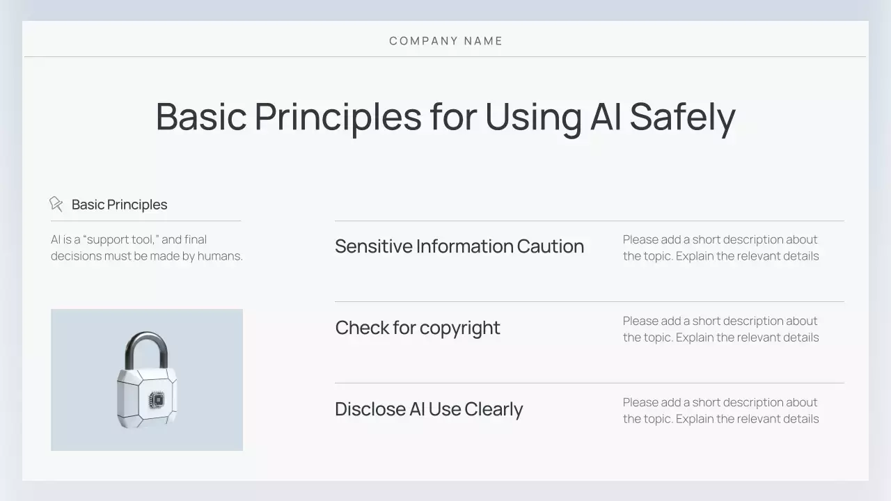Select the "Basic Principles" subheading
This screenshot has height=501, width=891.
point(119,205)
